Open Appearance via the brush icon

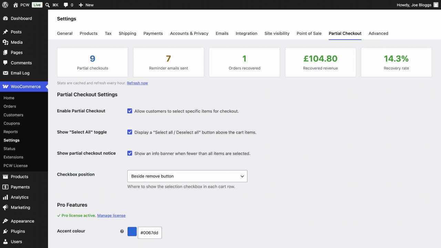[6, 221]
